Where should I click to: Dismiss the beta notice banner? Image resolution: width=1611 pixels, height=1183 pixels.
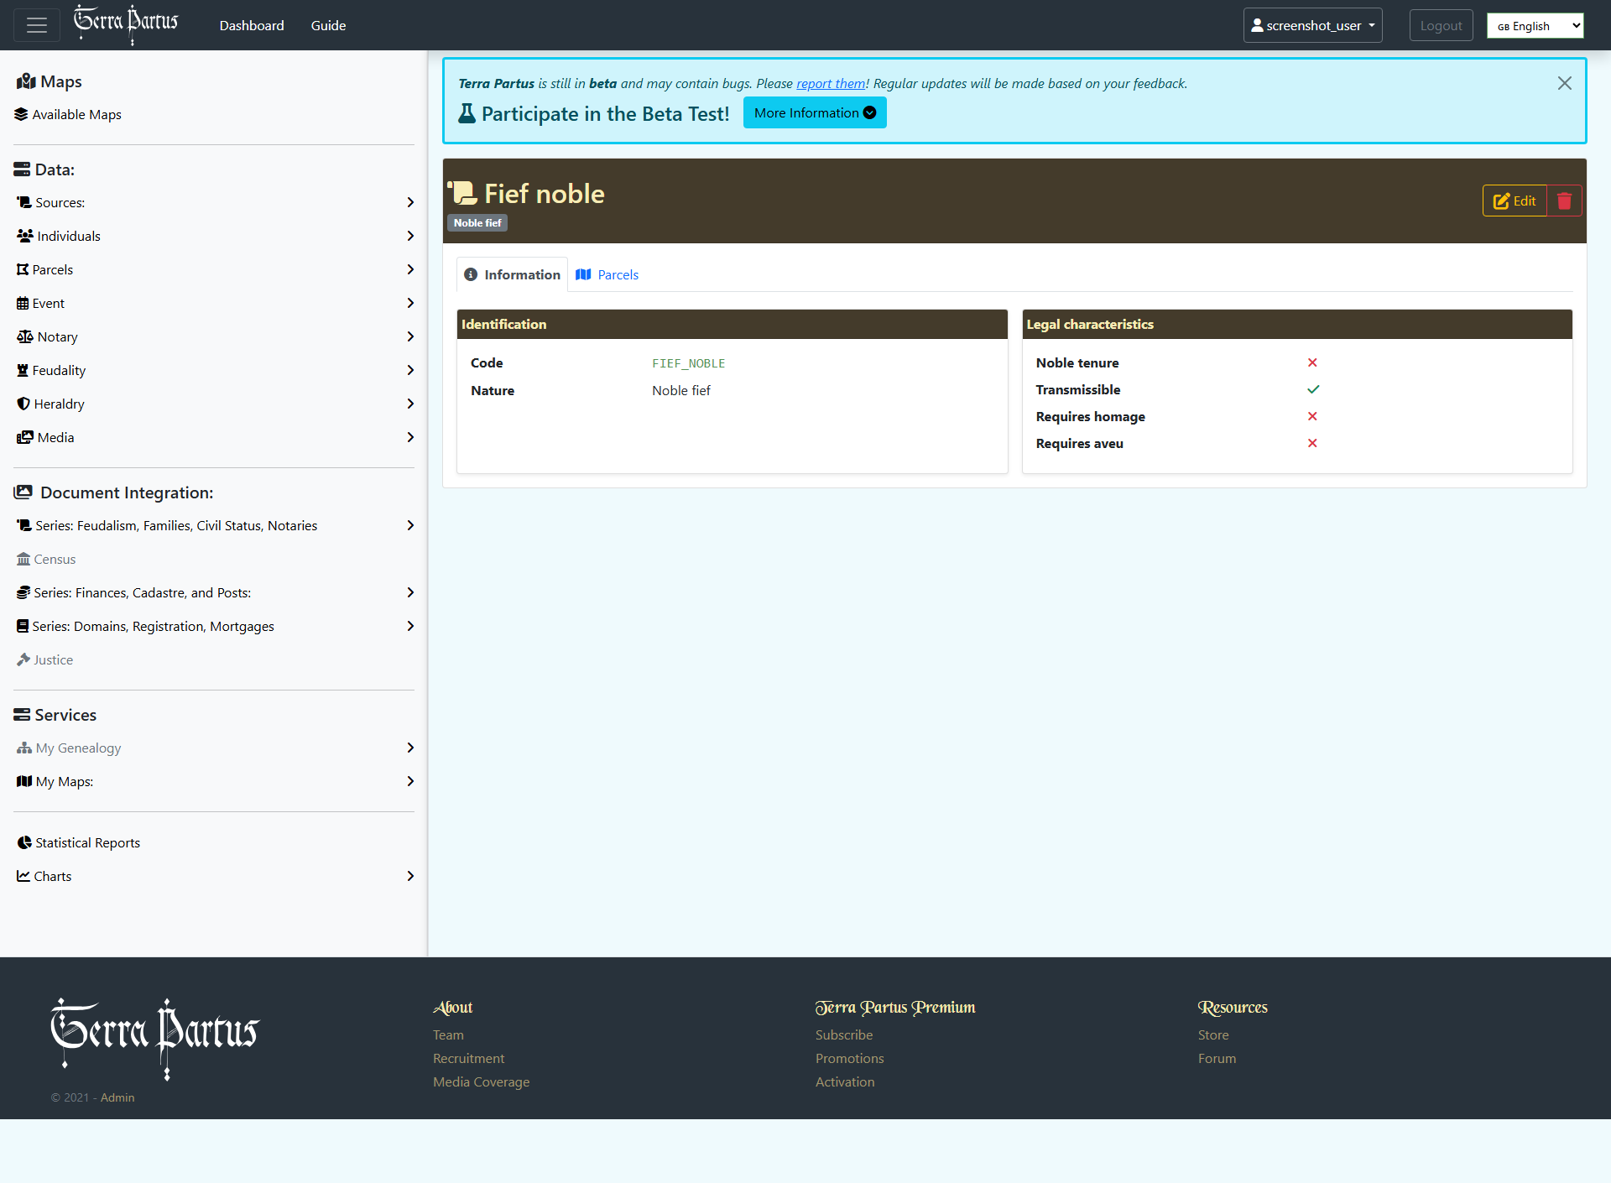(1564, 83)
